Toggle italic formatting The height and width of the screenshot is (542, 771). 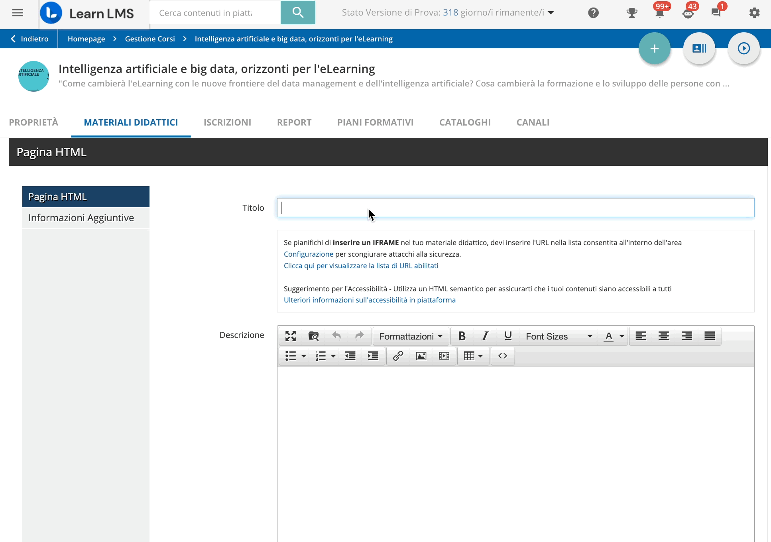[x=485, y=336]
